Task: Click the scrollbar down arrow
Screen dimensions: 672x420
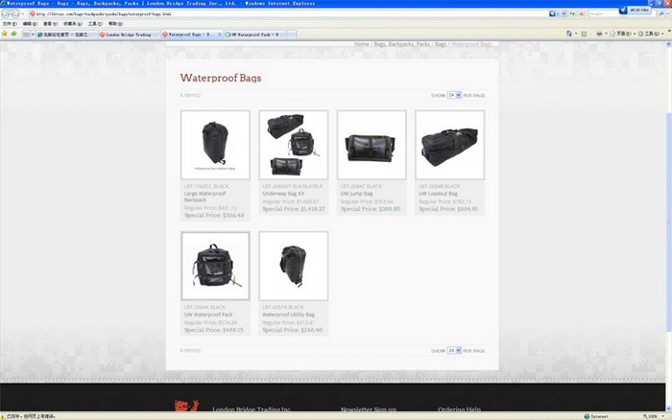Action: [x=668, y=408]
